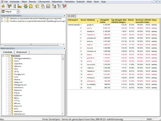Tick the 168ora.hu checkbox
Viewport: 161px width, 121px height.
9,66
